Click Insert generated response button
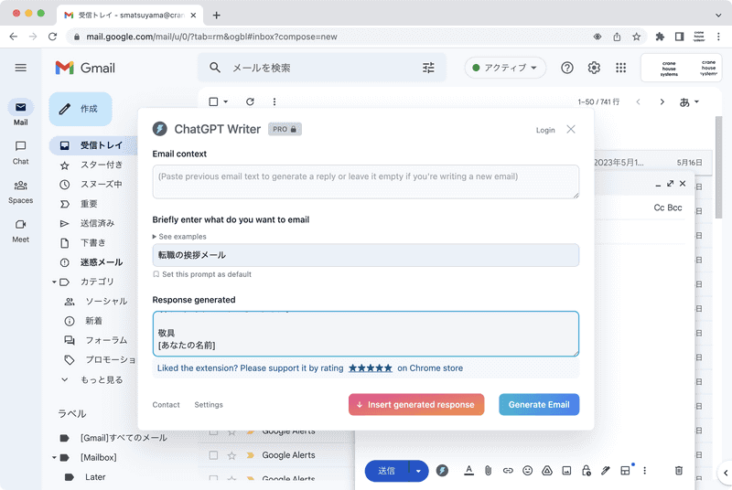732x490 pixels. [416, 405]
